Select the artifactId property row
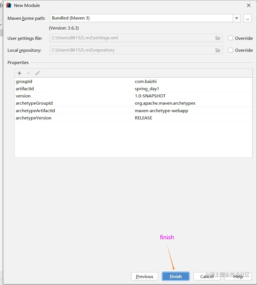This screenshot has height=285, width=257. 133,89
